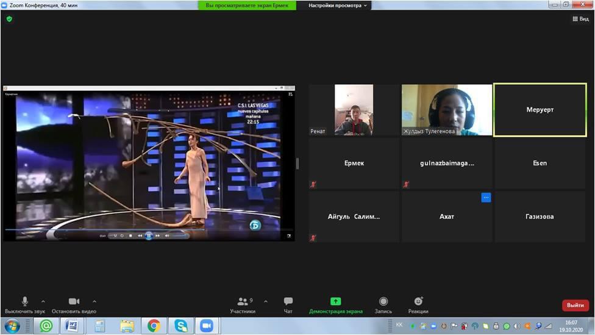
Task: Open the Участники participants panel
Action: click(243, 302)
